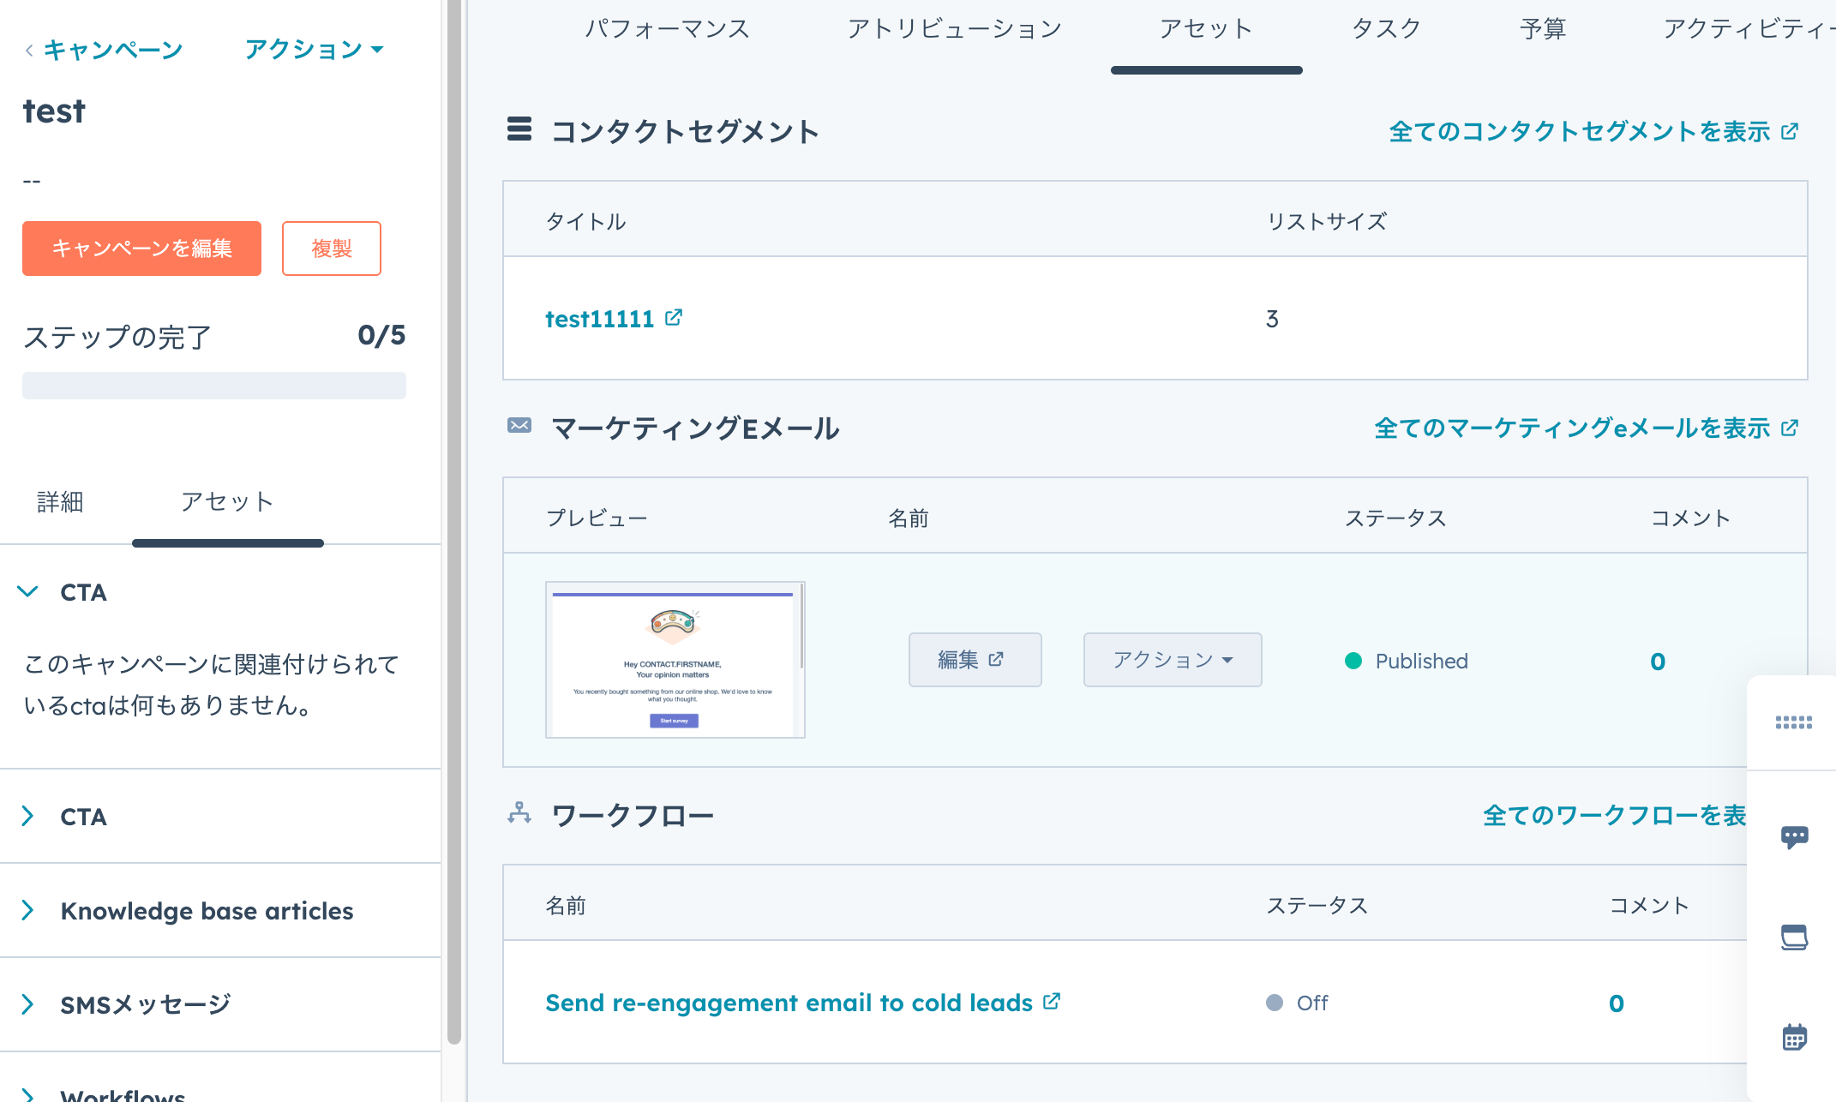Screen dimensions: 1836x1102
Task: Click the back chevron before キャンペーン
Action: point(29,51)
